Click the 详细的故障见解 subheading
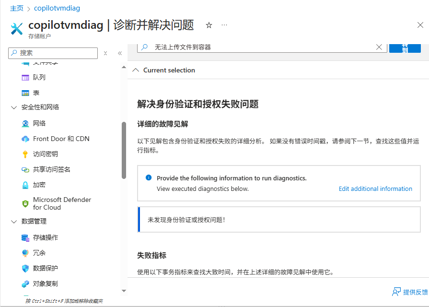The image size is (429, 307). pyautogui.click(x=162, y=124)
